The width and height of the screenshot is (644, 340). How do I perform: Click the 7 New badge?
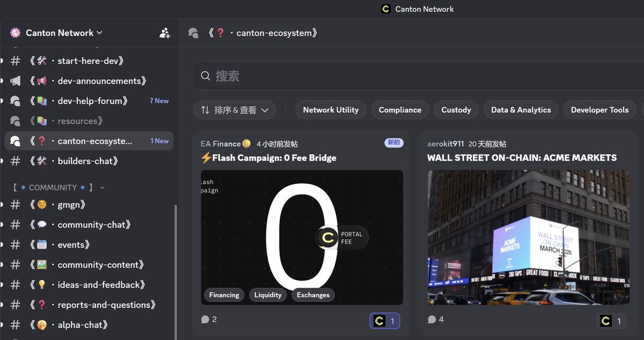click(159, 101)
